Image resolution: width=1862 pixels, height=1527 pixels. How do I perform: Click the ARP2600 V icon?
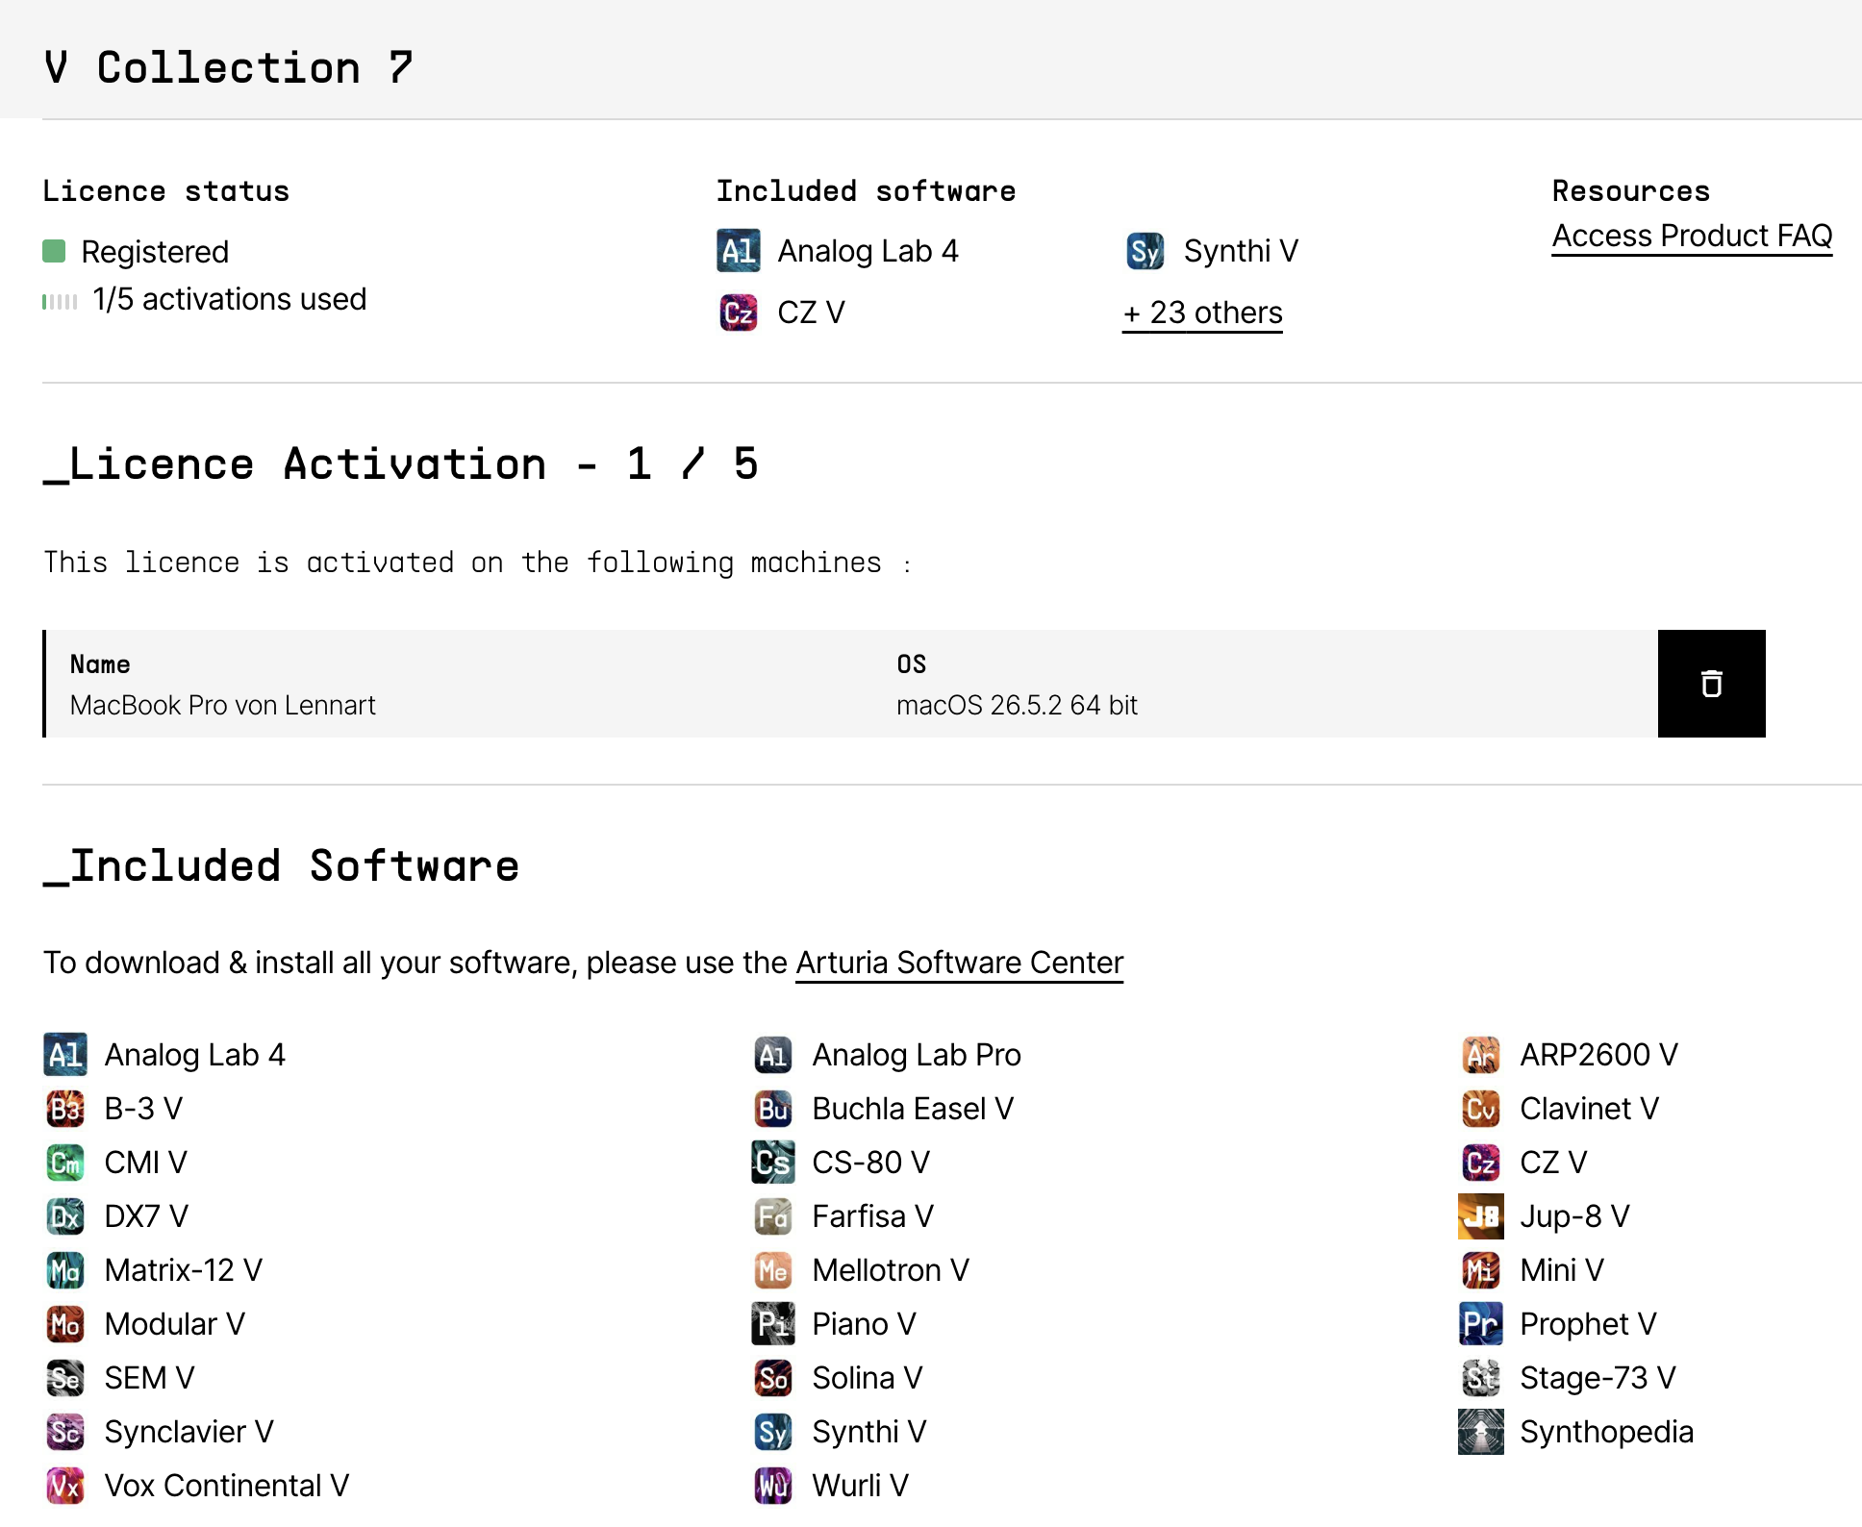click(1481, 1055)
